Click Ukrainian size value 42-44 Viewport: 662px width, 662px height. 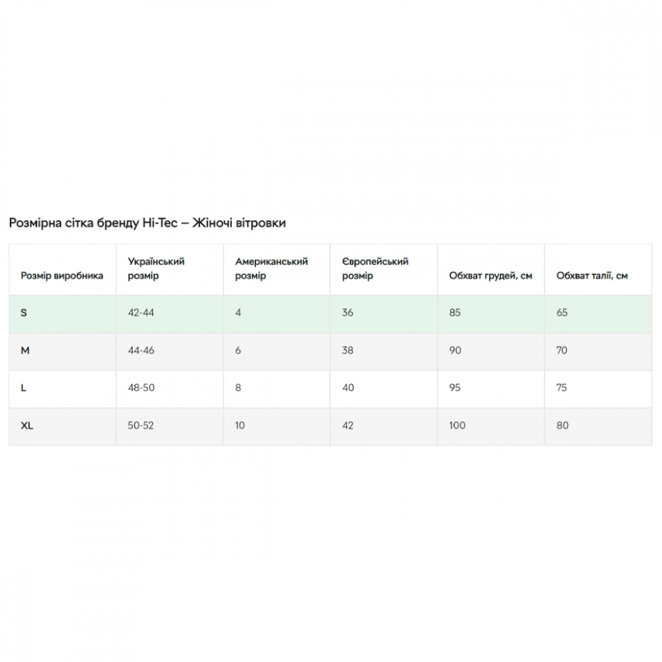tap(141, 312)
